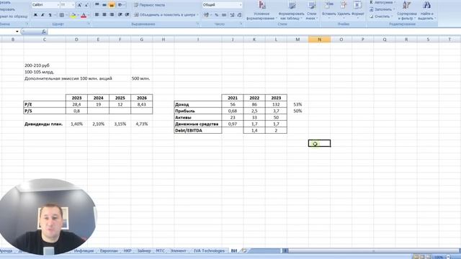Image resolution: width=461 pixels, height=259 pixels.
Task: Open the Заполнить fill menu
Action: click(x=382, y=9)
